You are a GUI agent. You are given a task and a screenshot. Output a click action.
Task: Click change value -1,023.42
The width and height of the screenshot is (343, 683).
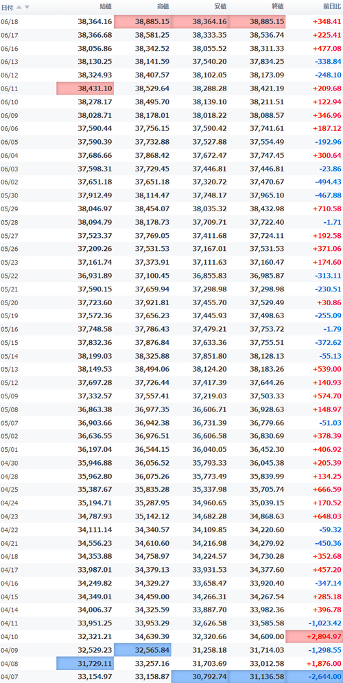(325, 623)
